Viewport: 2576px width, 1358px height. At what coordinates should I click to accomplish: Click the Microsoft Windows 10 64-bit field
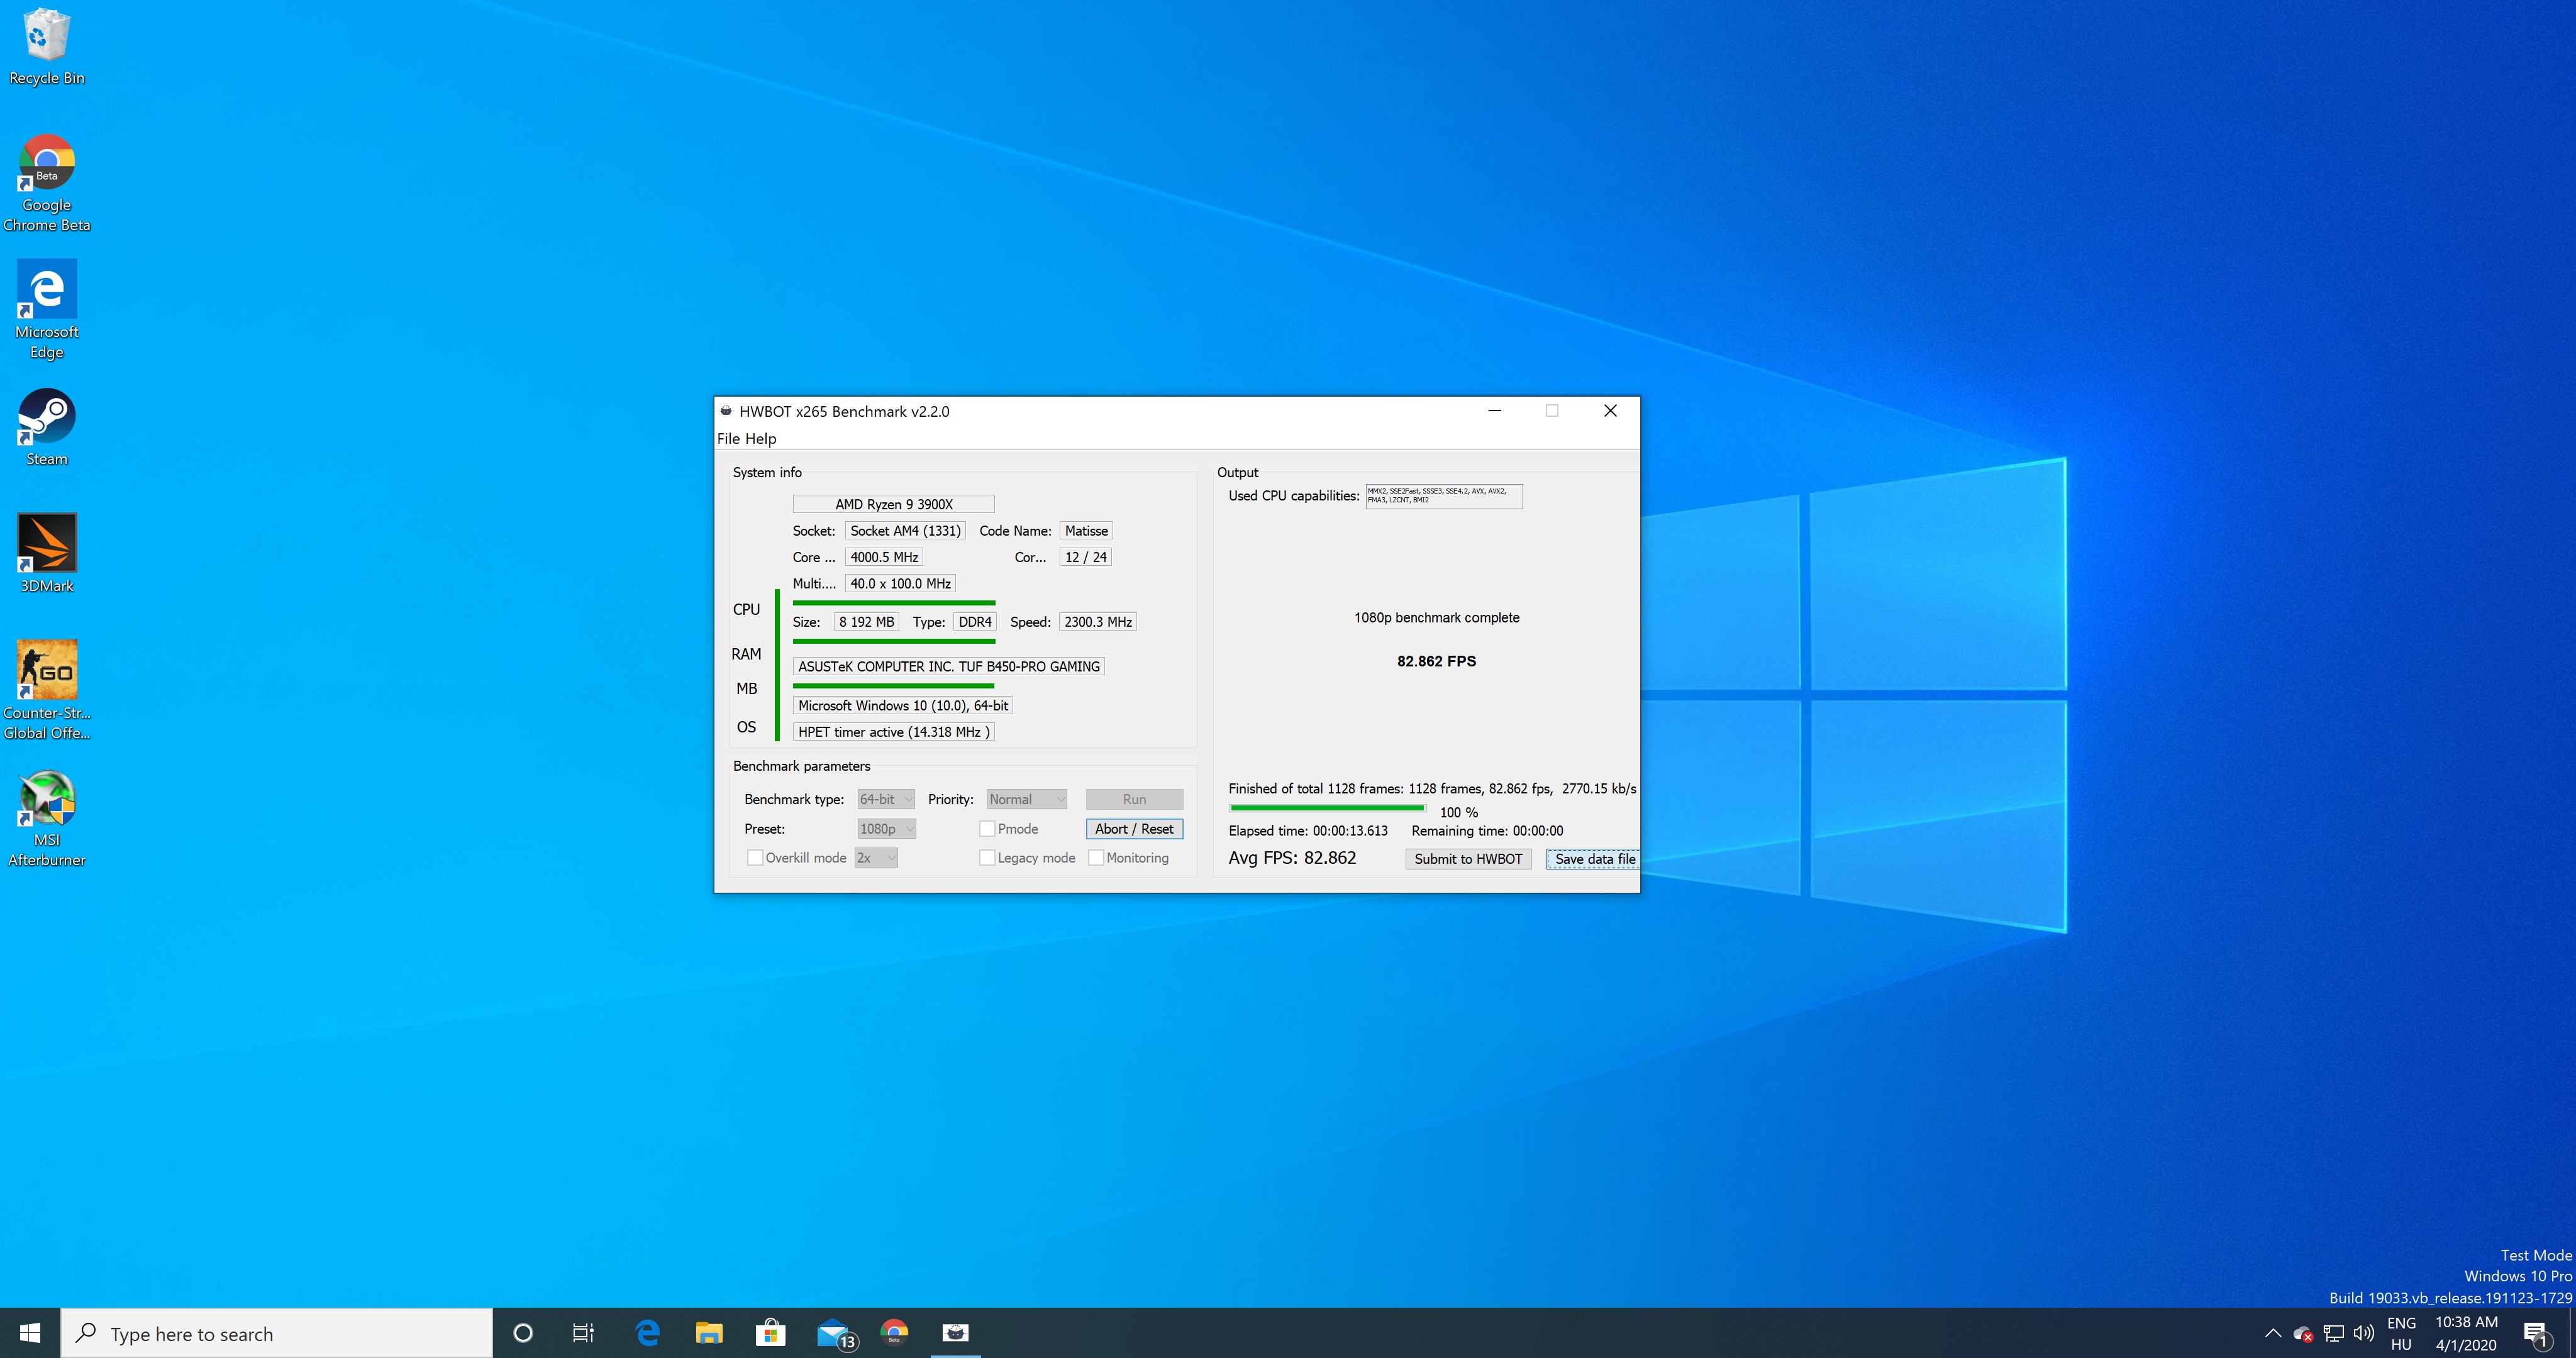(x=902, y=705)
